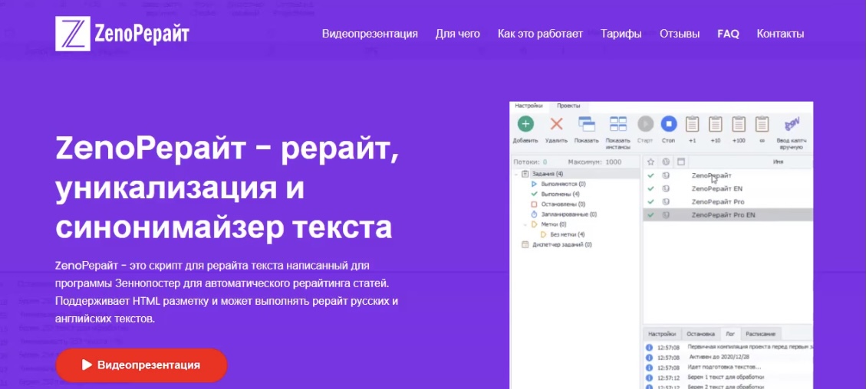Viewport: 866px width, 389px height.
Task: Click Ввод капчи вручную icon
Action: pos(792,124)
